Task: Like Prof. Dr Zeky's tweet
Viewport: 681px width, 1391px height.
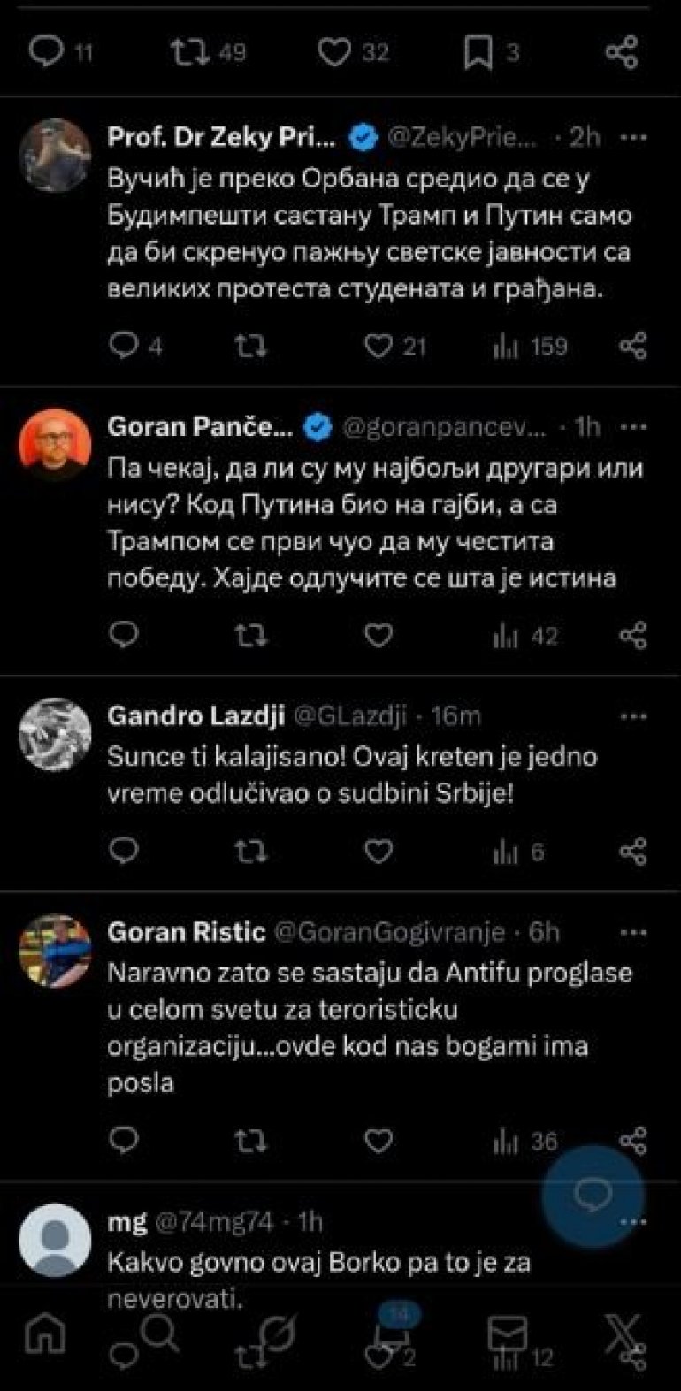Action: (379, 347)
